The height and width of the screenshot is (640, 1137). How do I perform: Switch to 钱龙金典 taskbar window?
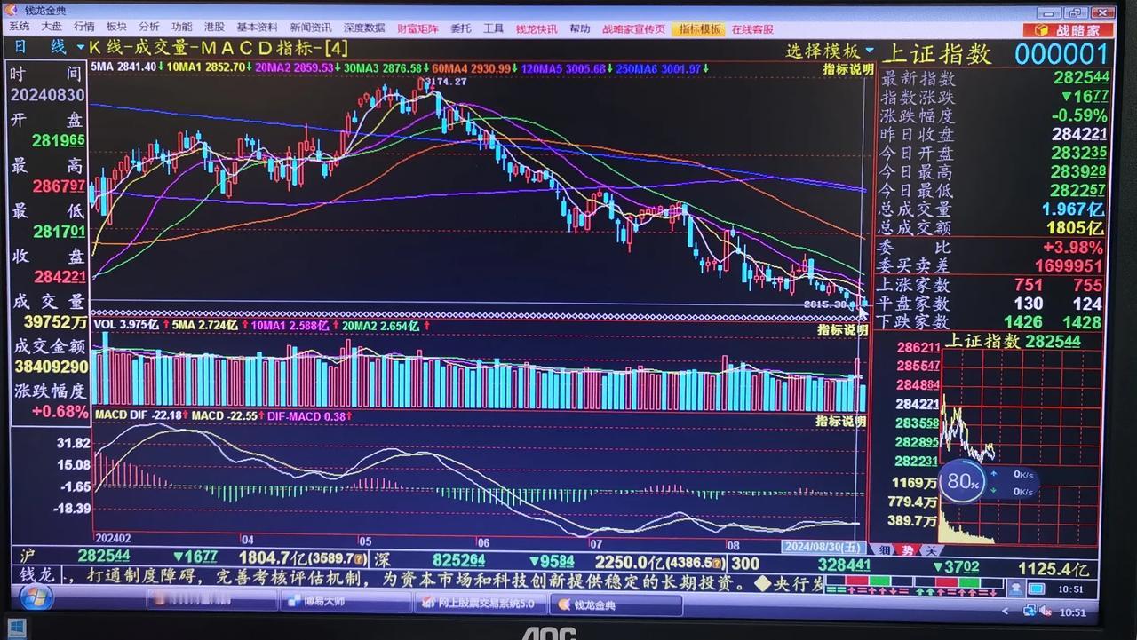[x=615, y=605]
